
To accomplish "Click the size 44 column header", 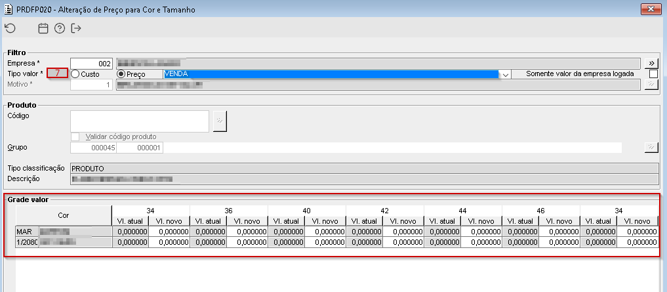I will tap(463, 210).
